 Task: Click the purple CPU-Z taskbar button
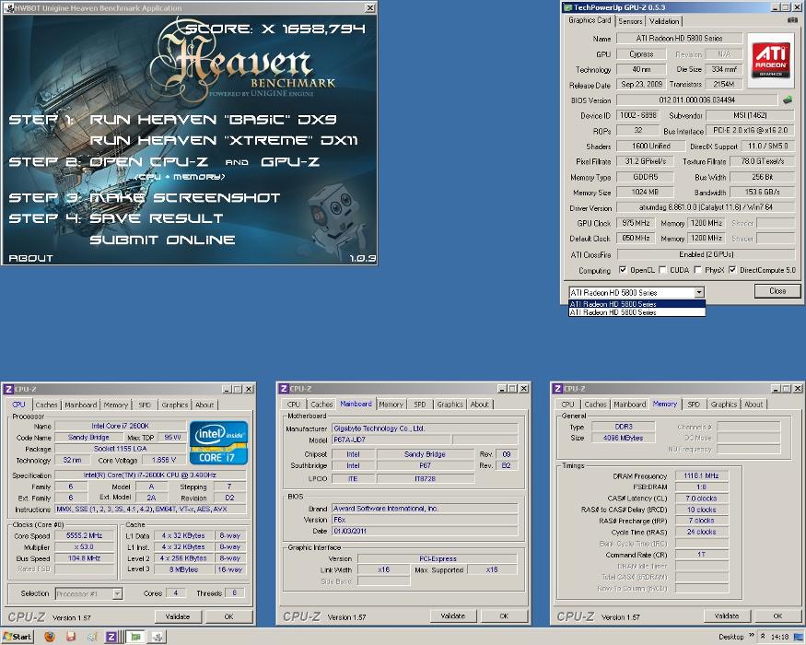click(111, 637)
